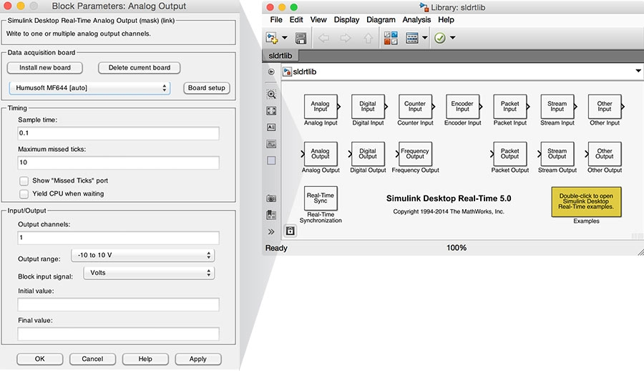Enable Show "Missed Ticks" port checkbox
Viewport: 644px width, 371px height.
[x=24, y=180]
